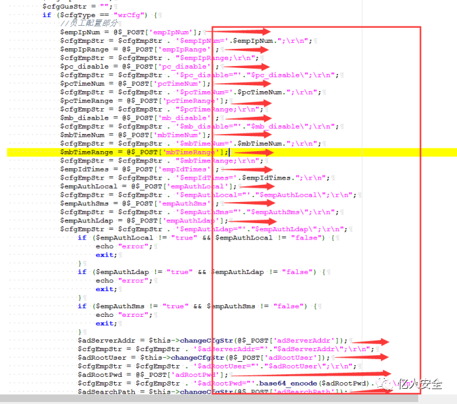
Task: Click the line assigning $empIdTimes from $_POST
Action: (x=139, y=169)
